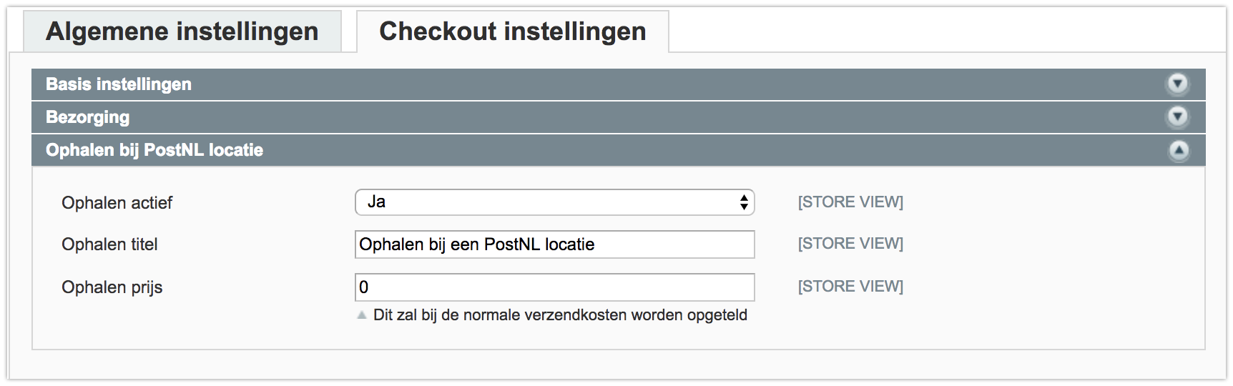
Task: Expand Basis instellingen with its arrow icon
Action: coord(1178,84)
